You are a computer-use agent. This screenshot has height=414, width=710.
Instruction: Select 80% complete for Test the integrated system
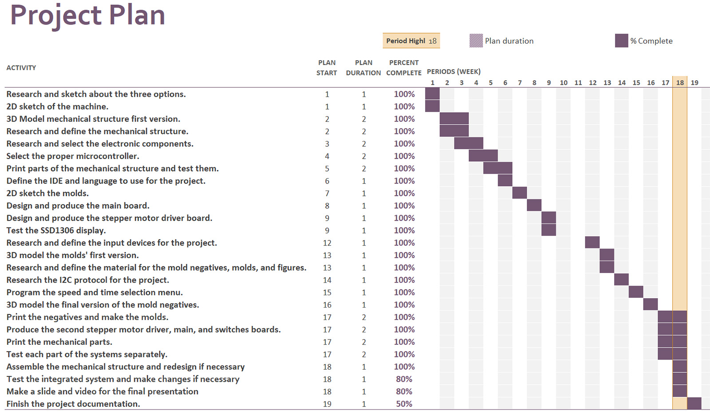coord(404,379)
